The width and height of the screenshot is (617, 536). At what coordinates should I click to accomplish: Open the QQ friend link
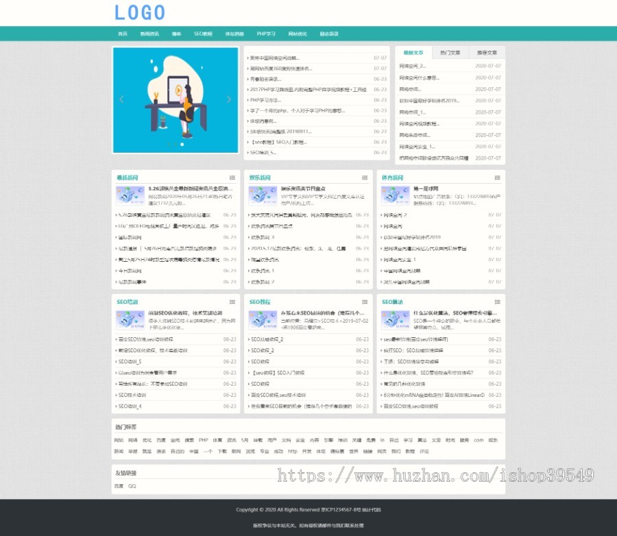[x=132, y=486]
